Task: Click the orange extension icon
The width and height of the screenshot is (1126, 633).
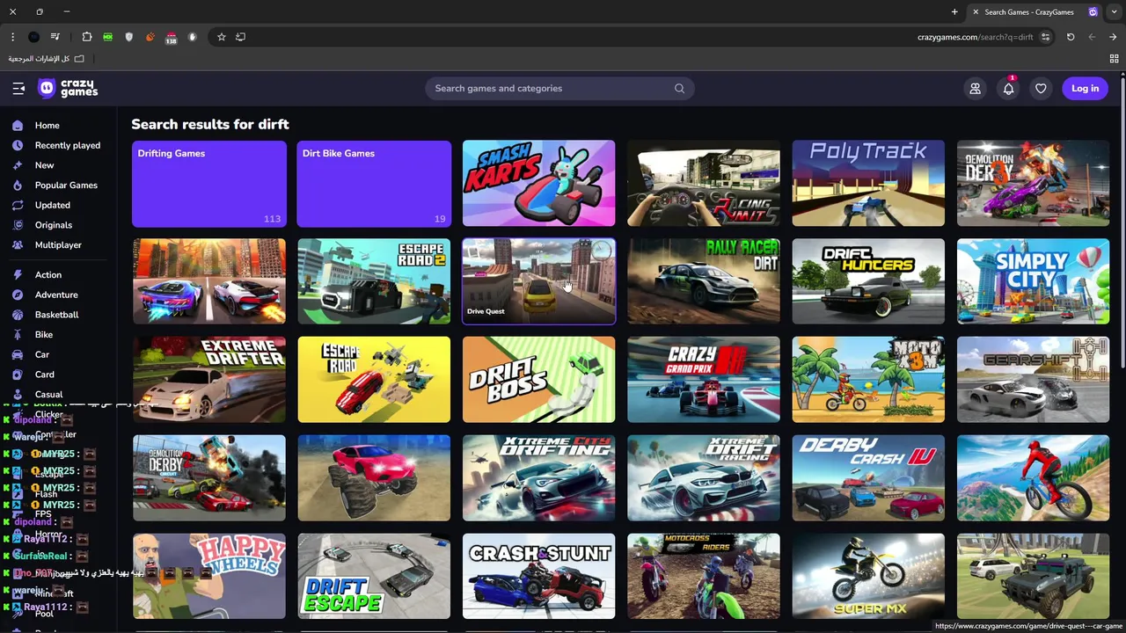Action: tap(150, 37)
